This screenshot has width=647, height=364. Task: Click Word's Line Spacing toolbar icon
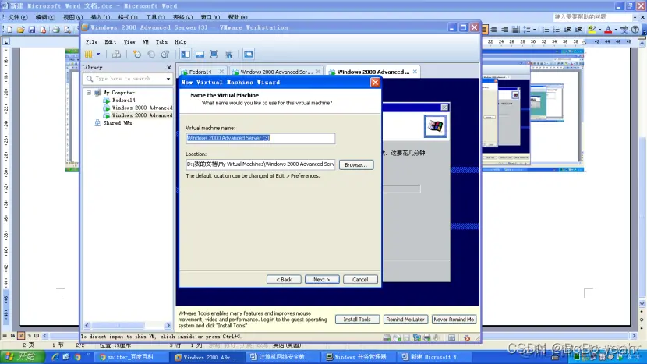click(527, 30)
